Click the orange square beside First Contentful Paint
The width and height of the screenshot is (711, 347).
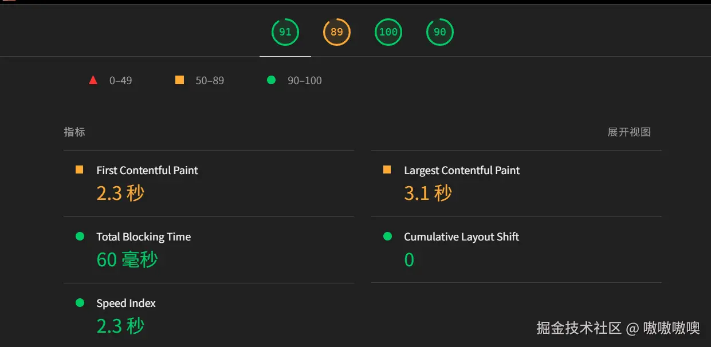[x=80, y=170]
